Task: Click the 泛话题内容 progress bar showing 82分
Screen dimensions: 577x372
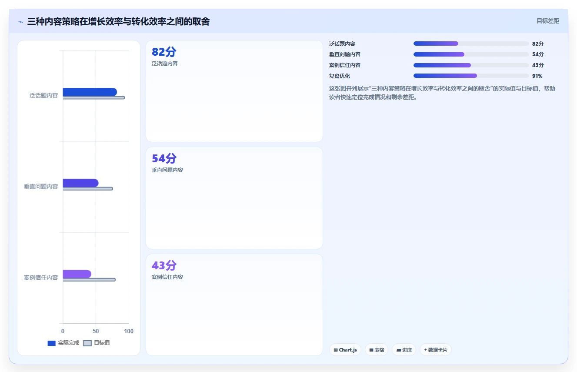Action: click(471, 44)
